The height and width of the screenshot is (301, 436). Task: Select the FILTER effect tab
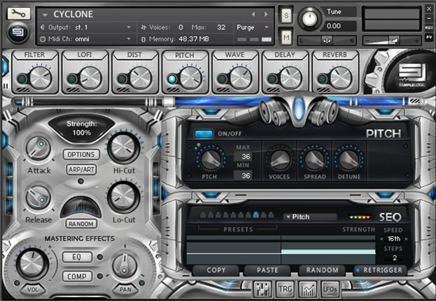tap(34, 54)
